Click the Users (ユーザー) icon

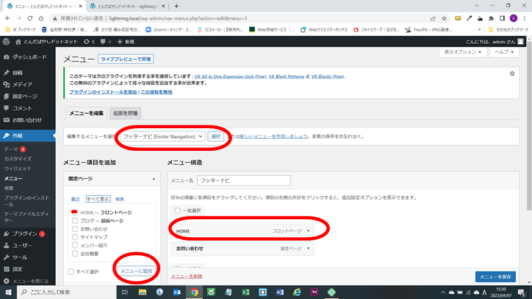tap(6, 245)
